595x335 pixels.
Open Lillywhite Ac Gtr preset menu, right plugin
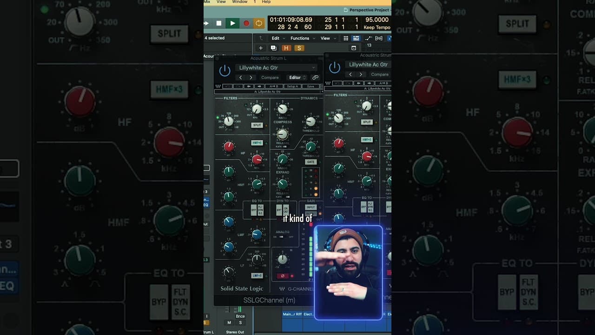368,65
